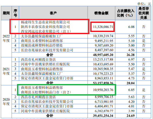Click the 期间 column header
153x119 pixels.
point(6,13)
